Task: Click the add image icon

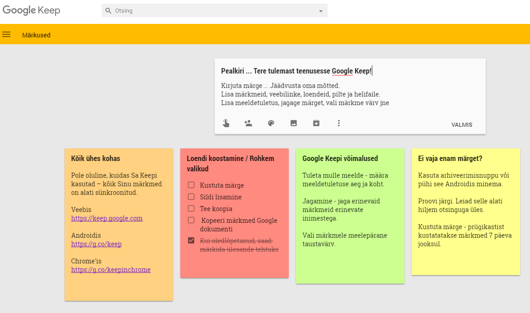Action: [x=294, y=123]
